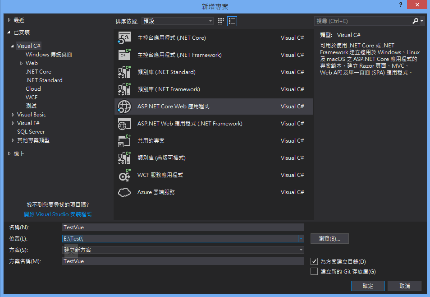Click the 搜尋 (Ctrl+E) search box

[363, 21]
